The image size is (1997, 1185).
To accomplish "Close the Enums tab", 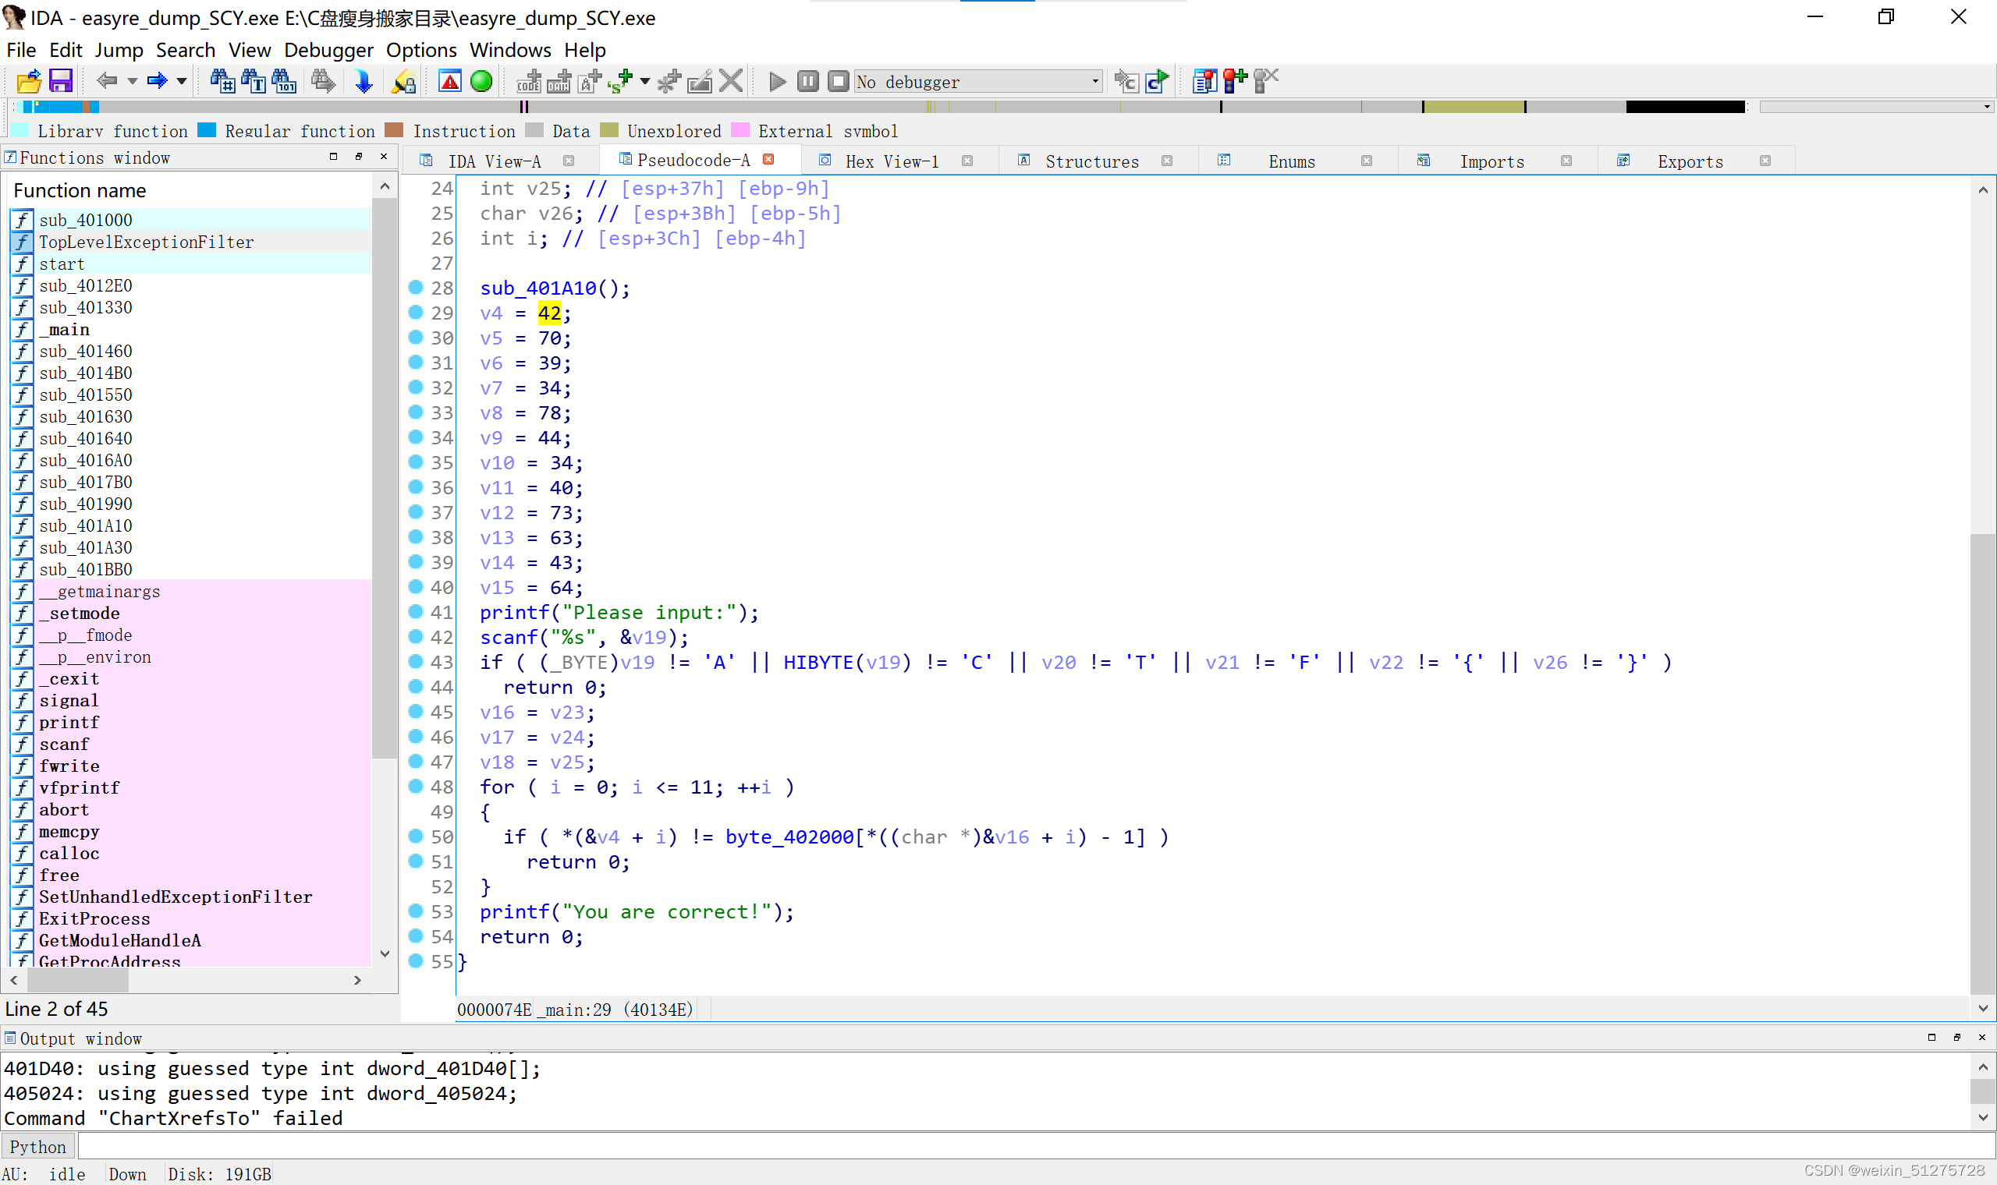I will [1367, 161].
